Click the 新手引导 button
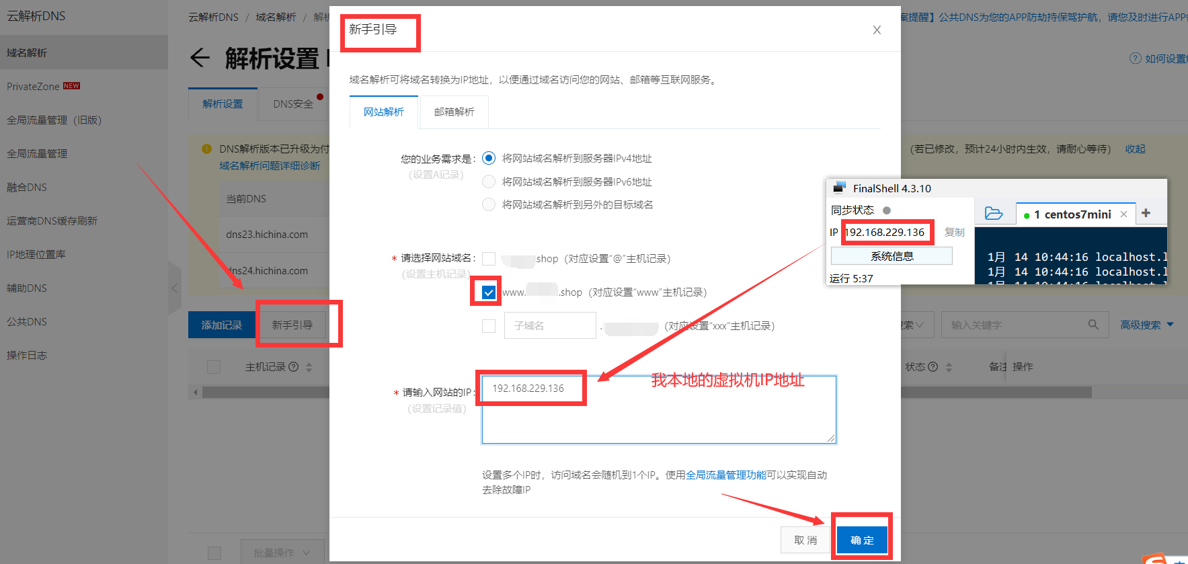Image resolution: width=1188 pixels, height=564 pixels. [292, 325]
